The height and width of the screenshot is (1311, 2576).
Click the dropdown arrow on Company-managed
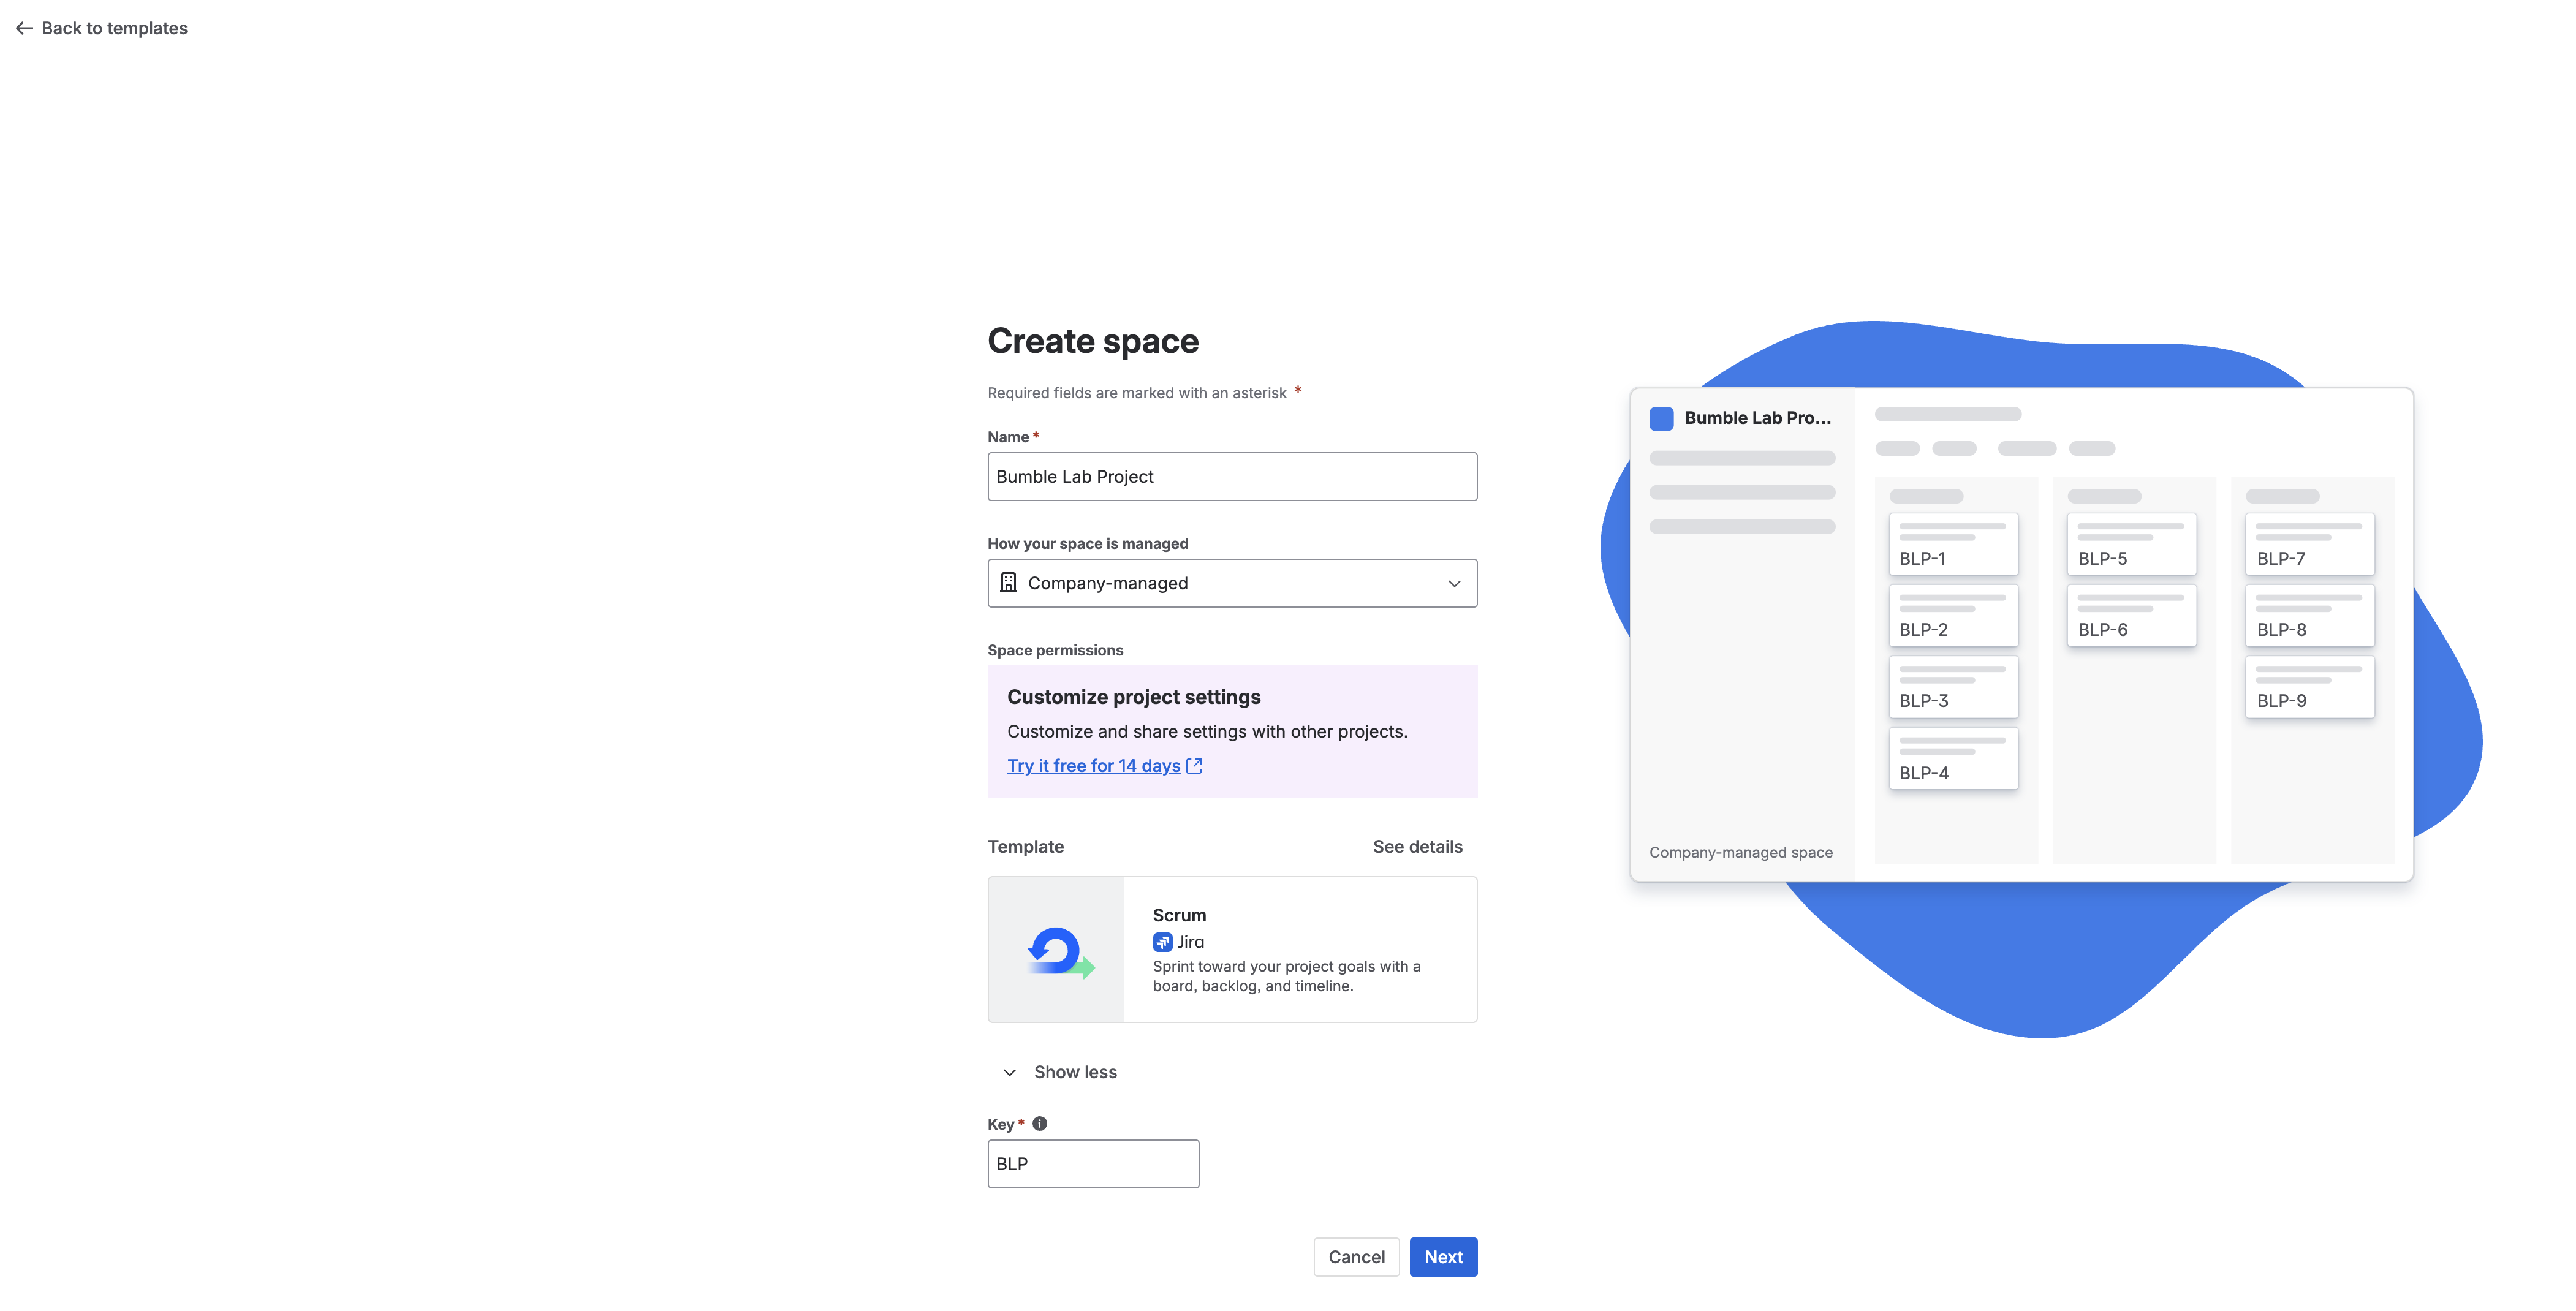coord(1454,583)
